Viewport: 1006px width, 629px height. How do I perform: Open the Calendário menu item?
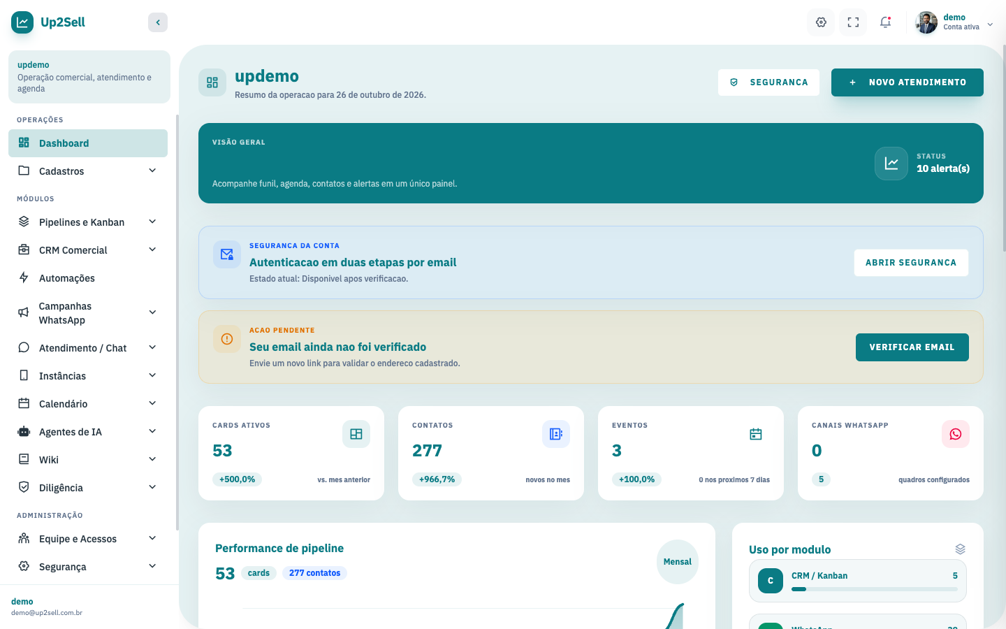(88, 404)
